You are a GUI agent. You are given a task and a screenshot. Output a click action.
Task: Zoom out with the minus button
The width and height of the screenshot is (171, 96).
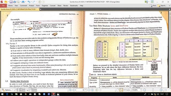point(145,90)
